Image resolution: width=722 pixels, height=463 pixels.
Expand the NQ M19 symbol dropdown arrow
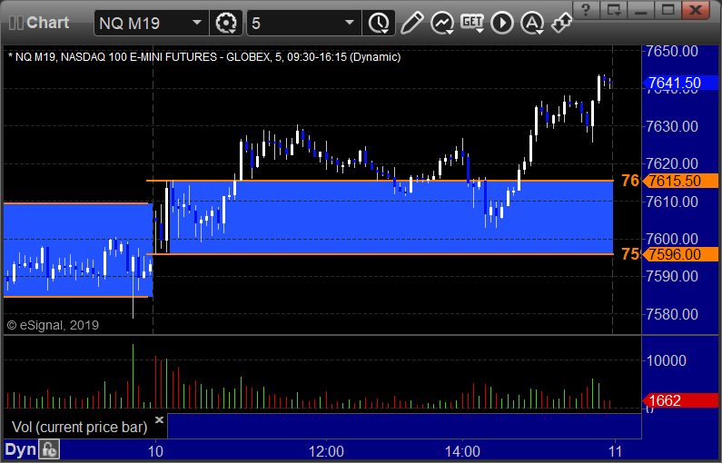197,23
